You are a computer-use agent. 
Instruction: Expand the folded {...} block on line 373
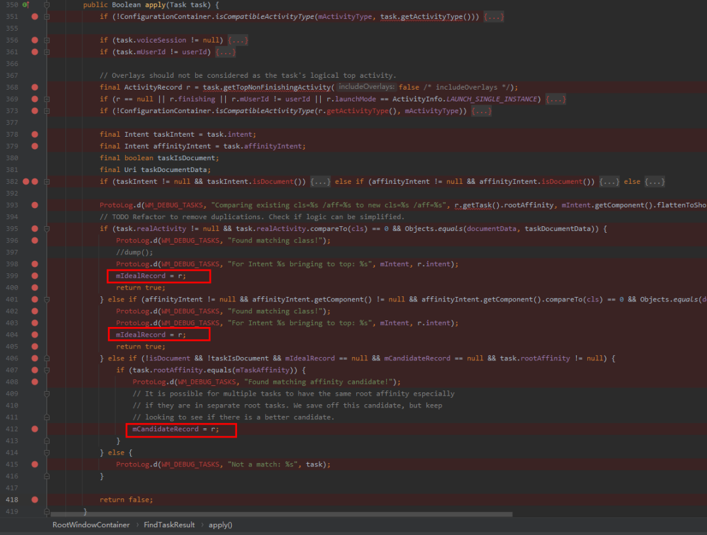pos(481,111)
